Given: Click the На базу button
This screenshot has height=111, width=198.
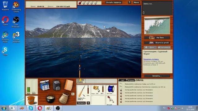Looking at the screenshot, I should pos(157,38).
